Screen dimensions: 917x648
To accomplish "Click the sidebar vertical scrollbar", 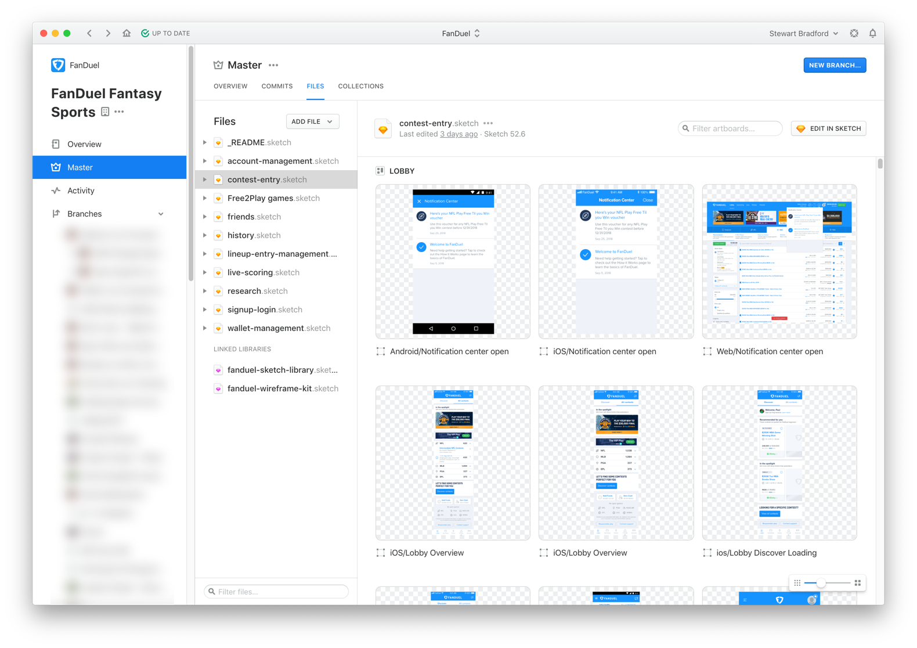I will click(x=190, y=164).
